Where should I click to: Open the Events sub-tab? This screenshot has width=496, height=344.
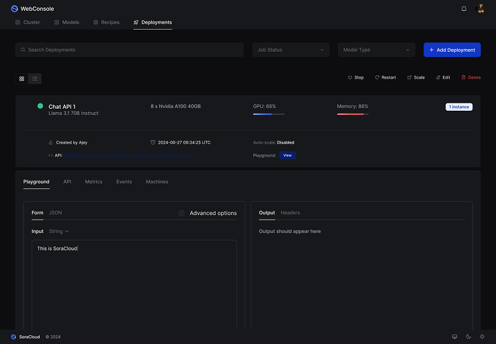click(124, 182)
